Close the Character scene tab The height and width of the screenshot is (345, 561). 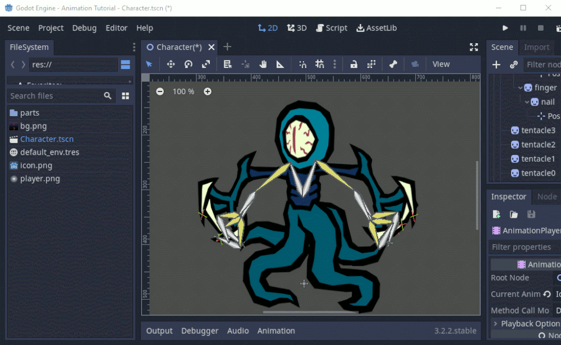(x=211, y=47)
